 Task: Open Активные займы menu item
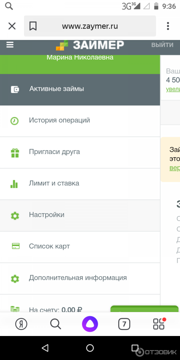click(x=57, y=89)
